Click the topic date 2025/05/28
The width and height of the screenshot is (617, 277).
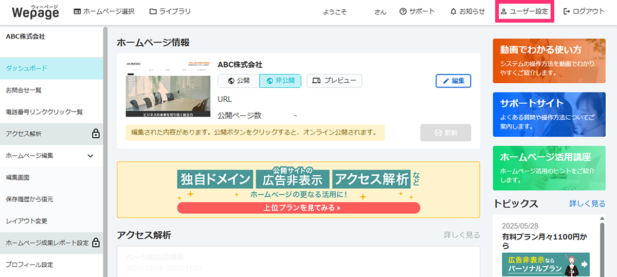coord(519,227)
